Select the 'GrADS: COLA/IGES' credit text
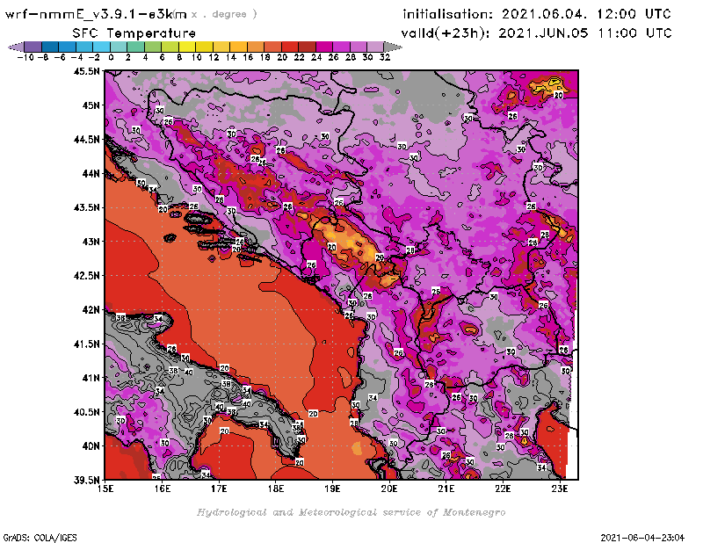The image size is (703, 543). tap(40, 538)
